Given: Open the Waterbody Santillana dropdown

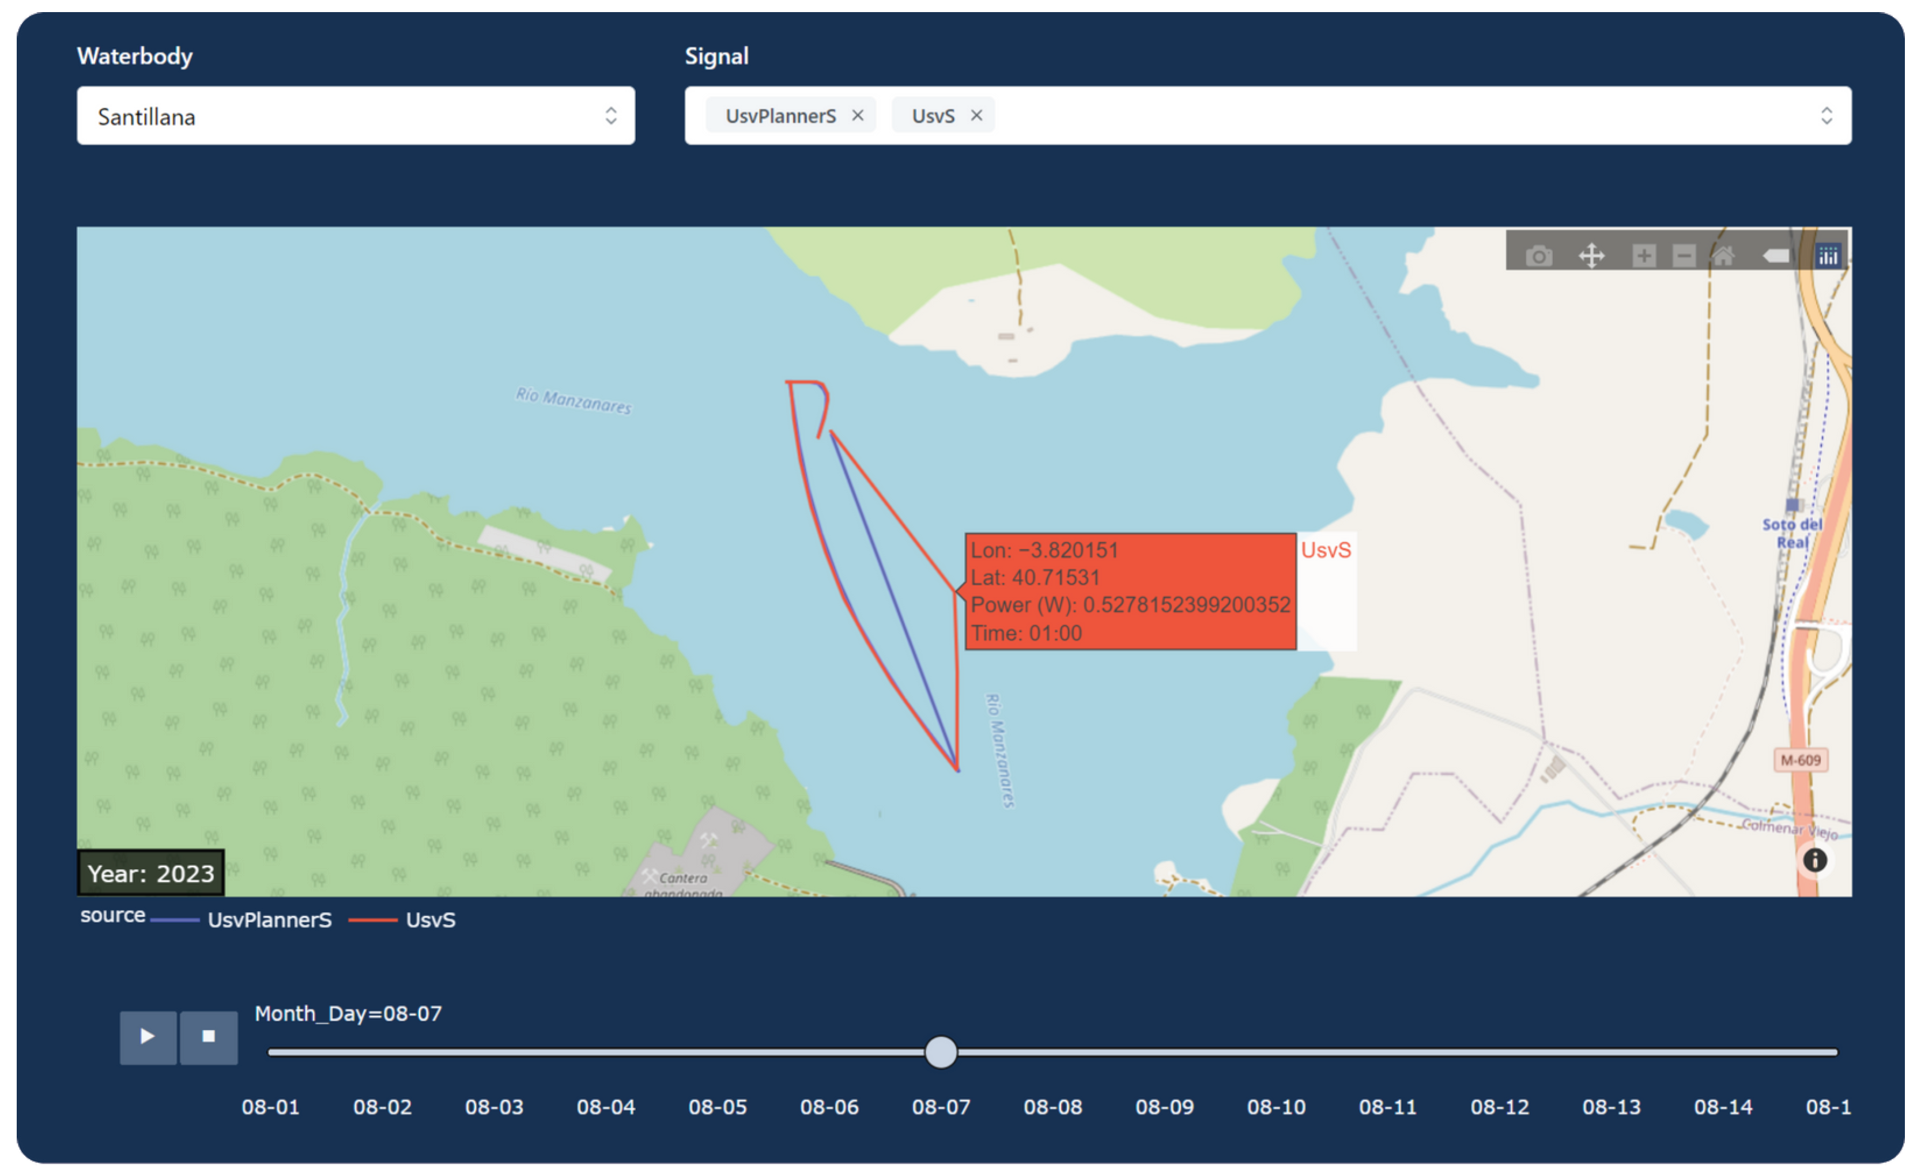Looking at the screenshot, I should 356,116.
